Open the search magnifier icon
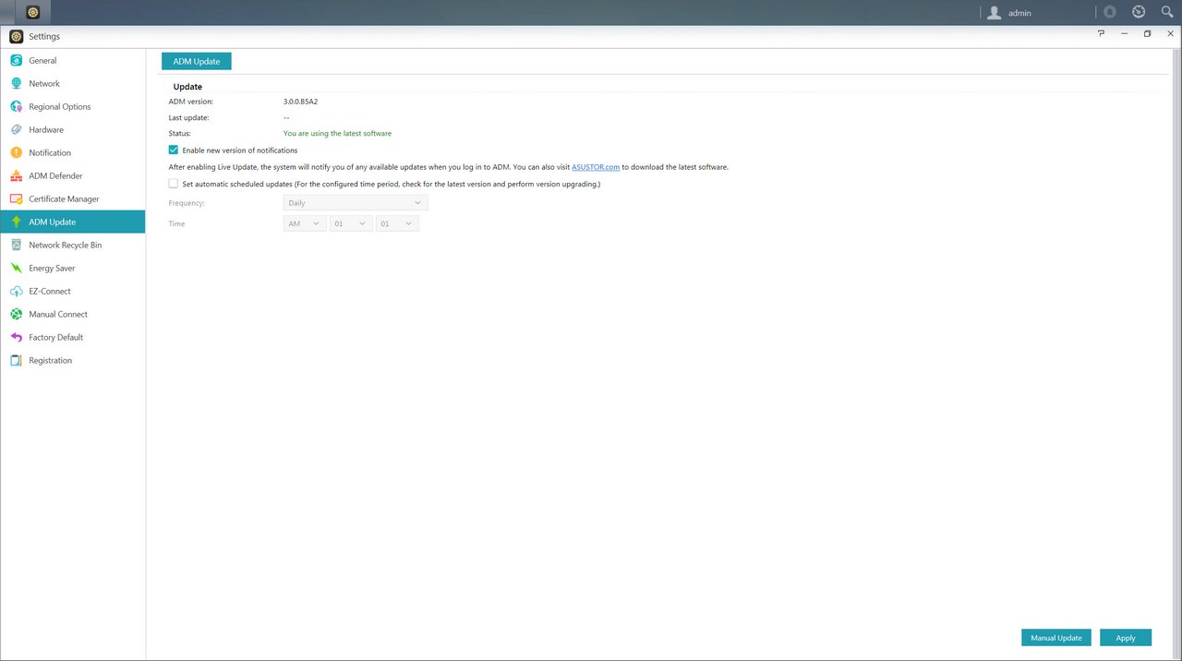The height and width of the screenshot is (661, 1182). [x=1166, y=12]
